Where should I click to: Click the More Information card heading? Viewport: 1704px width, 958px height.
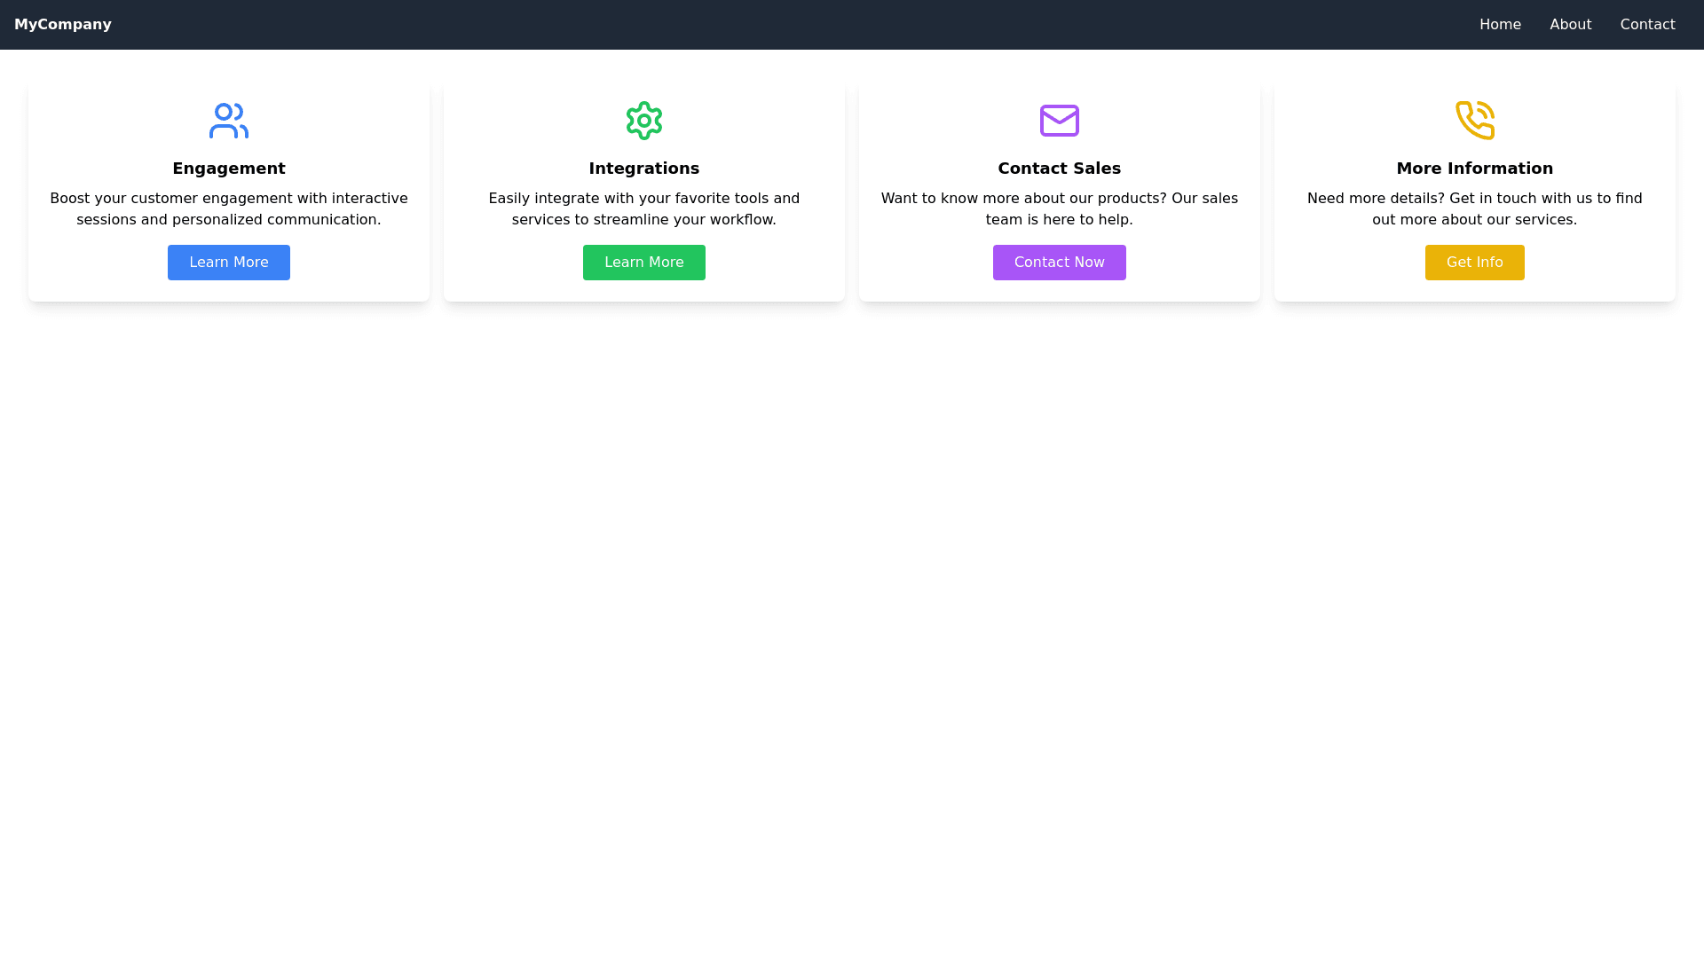(1475, 169)
